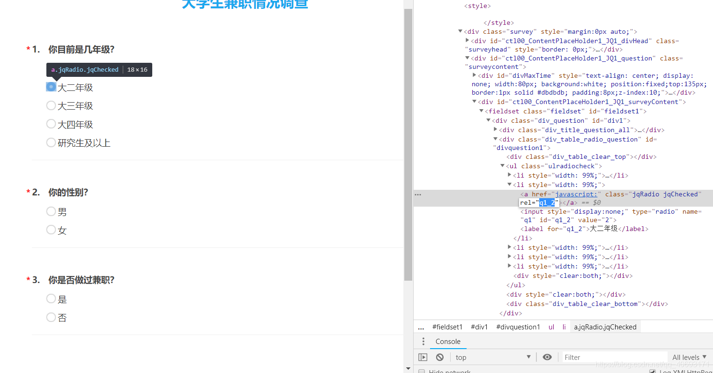Click the javascript: href link value

pyautogui.click(x=576, y=194)
